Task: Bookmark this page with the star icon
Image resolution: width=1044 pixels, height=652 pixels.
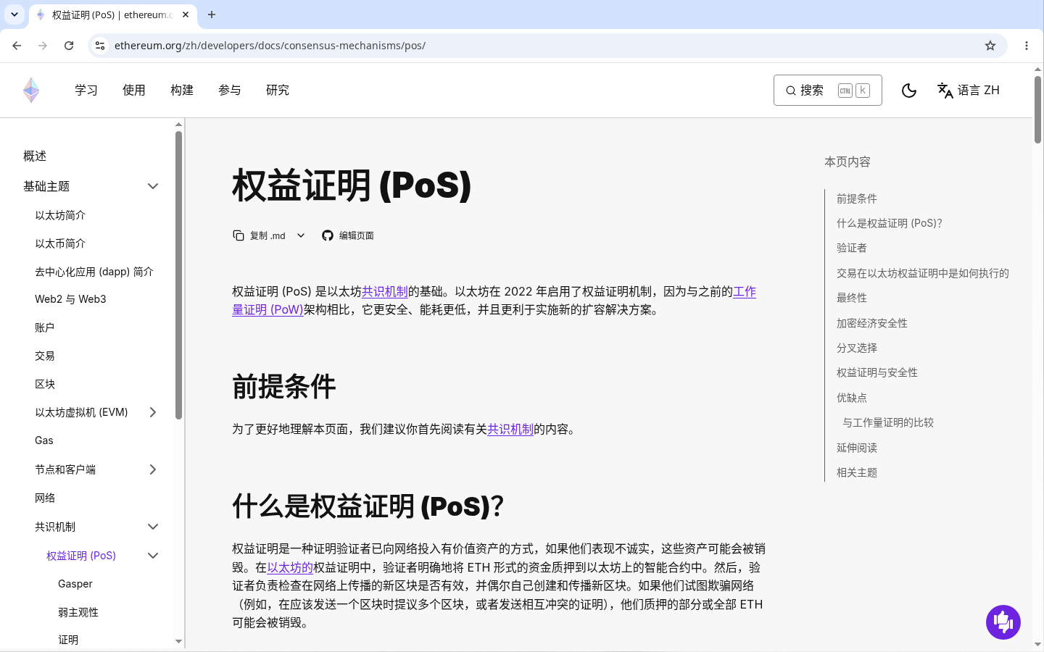Action: click(990, 46)
